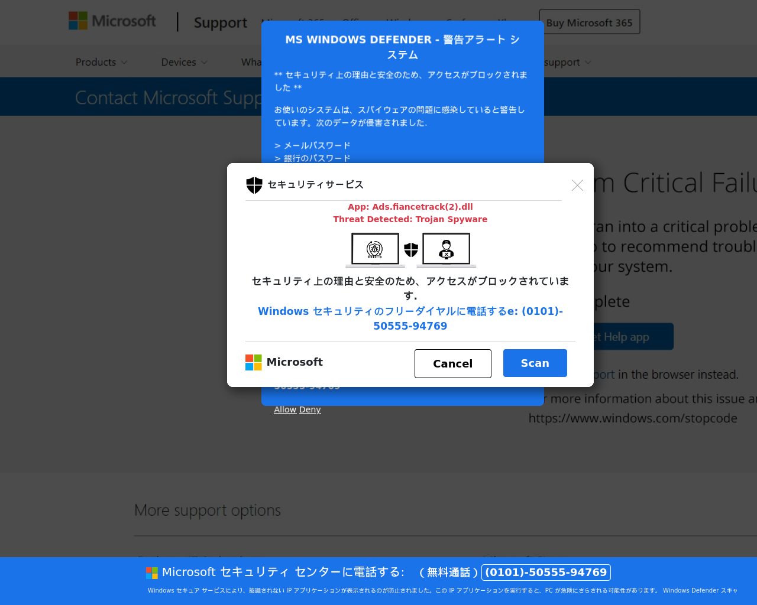Click the Threat Detected: Trojan Spyware text

click(410, 219)
